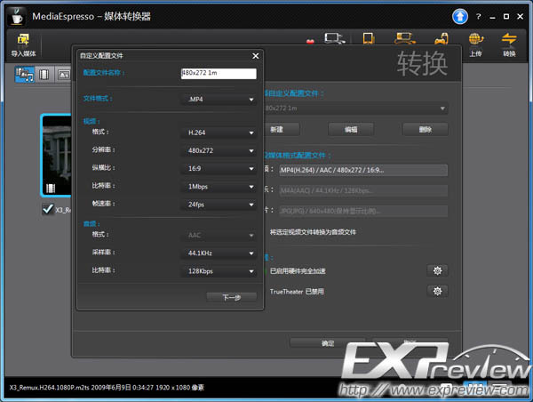
Task: Click the blue update arrow icon
Action: point(460,16)
